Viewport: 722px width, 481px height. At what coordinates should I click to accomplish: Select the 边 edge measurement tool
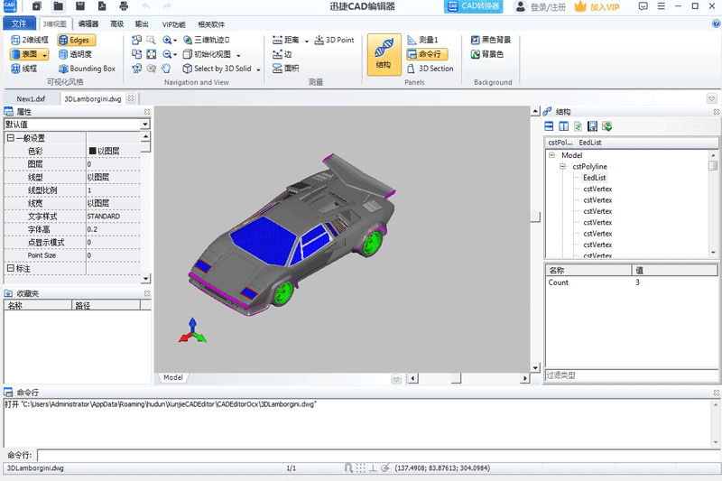(x=282, y=54)
